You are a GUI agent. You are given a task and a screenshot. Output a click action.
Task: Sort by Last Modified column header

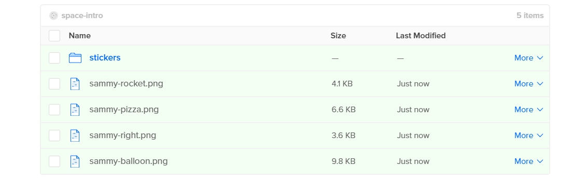click(421, 36)
